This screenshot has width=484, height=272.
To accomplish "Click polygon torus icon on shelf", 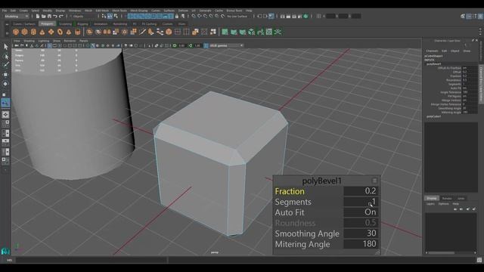I will tap(60, 32).
